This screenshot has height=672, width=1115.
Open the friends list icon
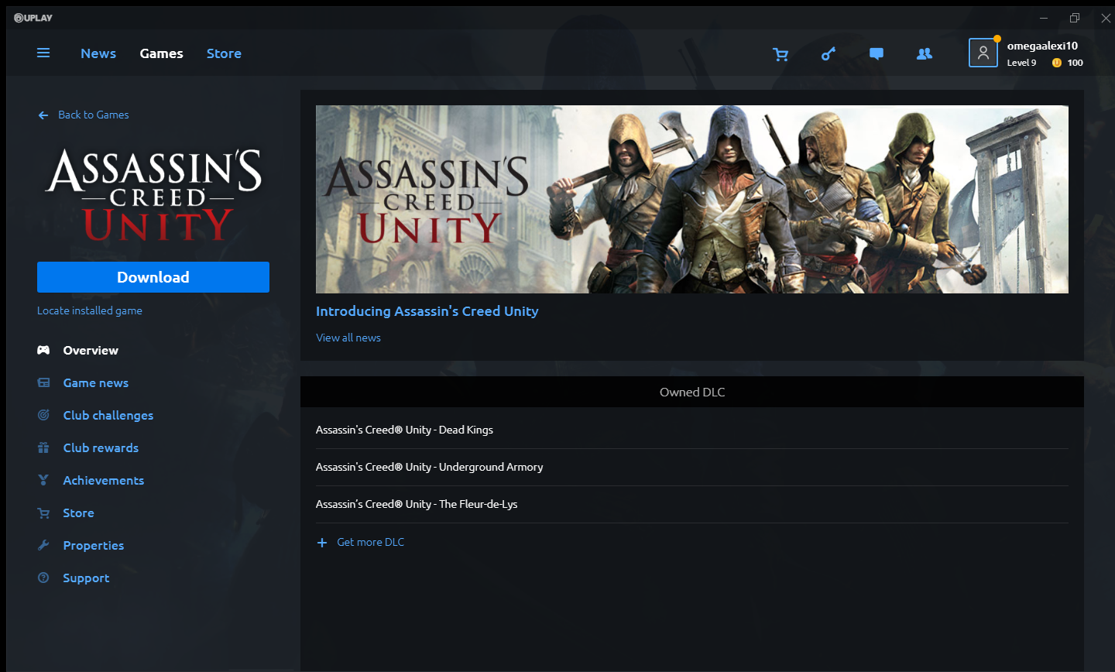(925, 54)
